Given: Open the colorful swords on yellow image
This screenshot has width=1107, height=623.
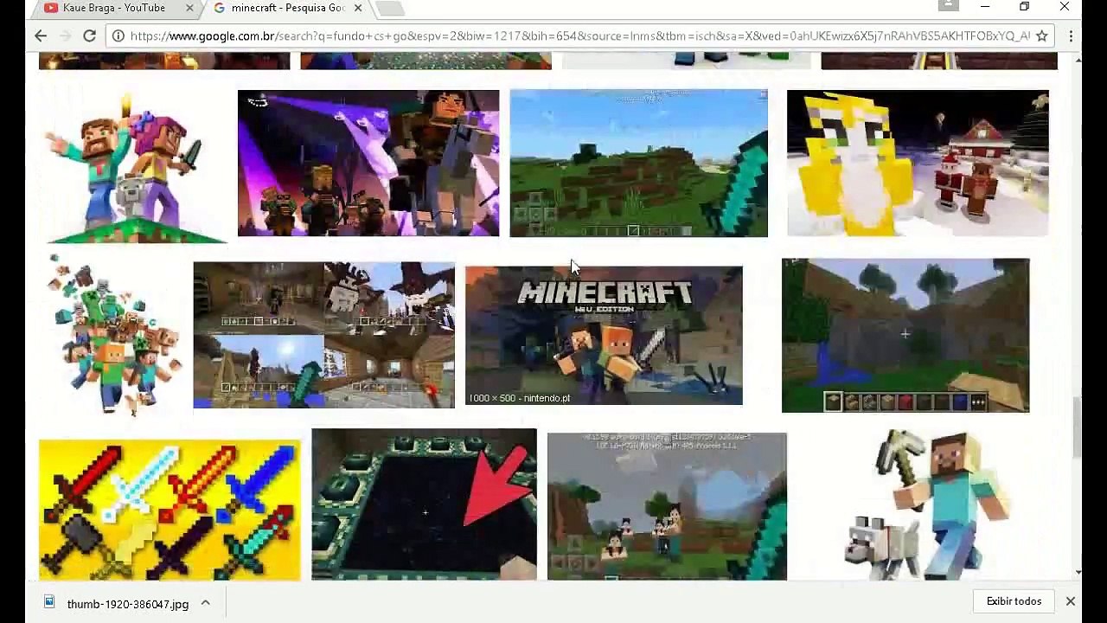Looking at the screenshot, I should 170,511.
